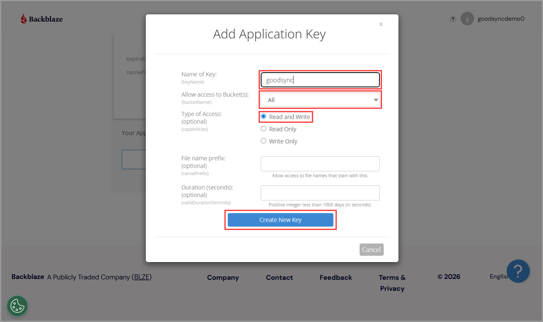Open the BLZE stock link
The image size is (543, 322).
pos(142,277)
